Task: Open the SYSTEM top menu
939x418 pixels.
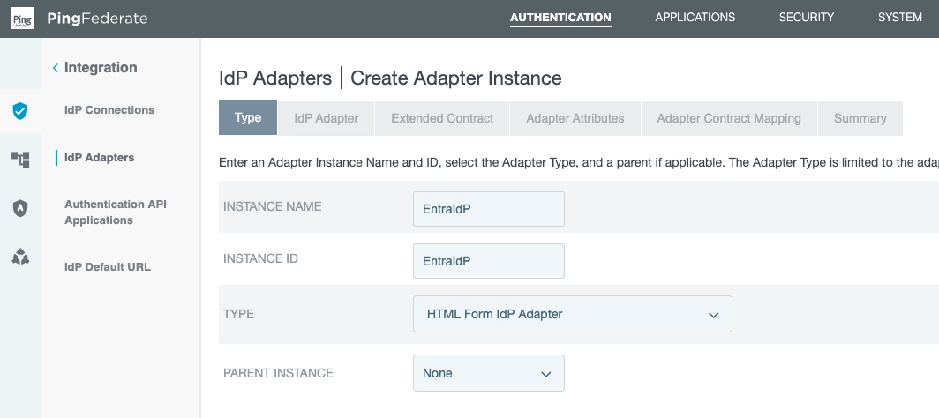Action: [899, 18]
